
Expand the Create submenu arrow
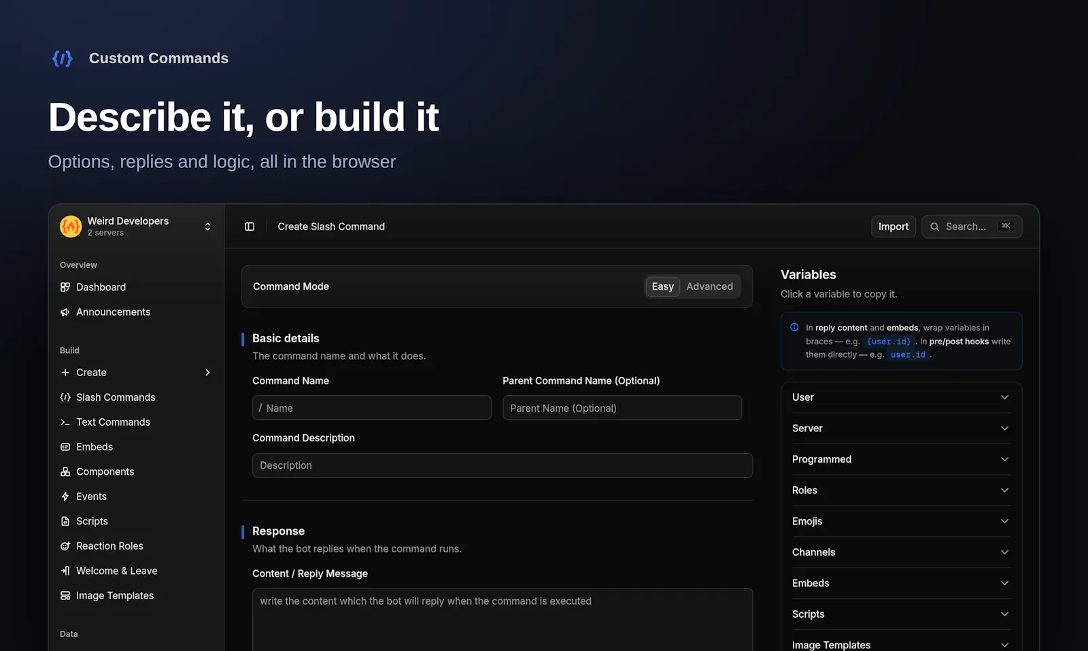[x=207, y=373]
